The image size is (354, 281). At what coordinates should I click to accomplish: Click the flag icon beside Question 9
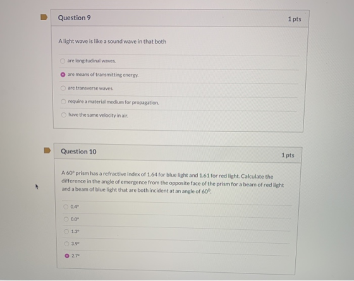click(44, 18)
